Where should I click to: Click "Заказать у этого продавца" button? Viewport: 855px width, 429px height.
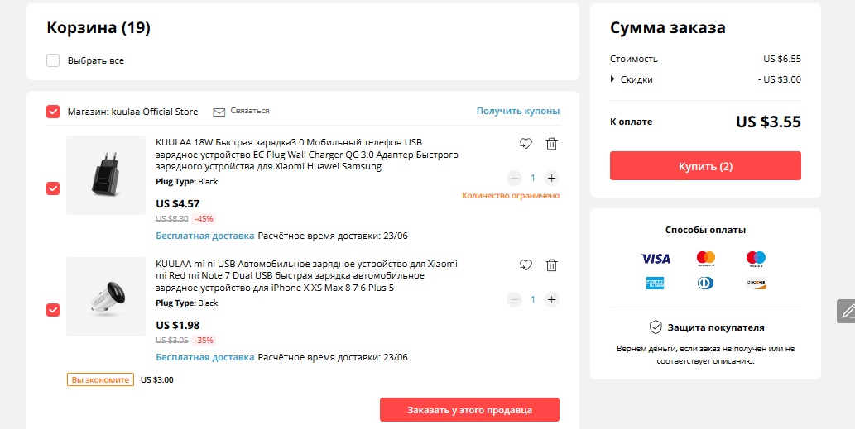pyautogui.click(x=469, y=410)
